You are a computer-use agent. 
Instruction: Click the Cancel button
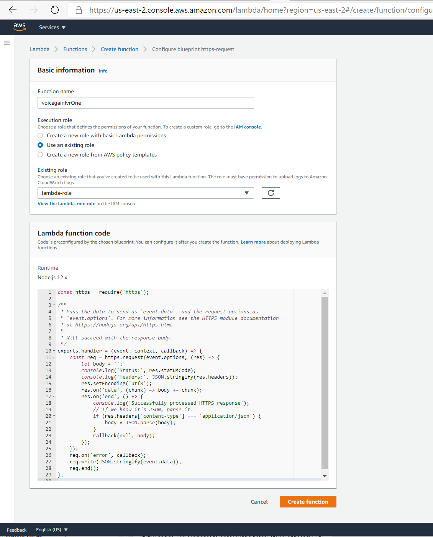coord(259,502)
